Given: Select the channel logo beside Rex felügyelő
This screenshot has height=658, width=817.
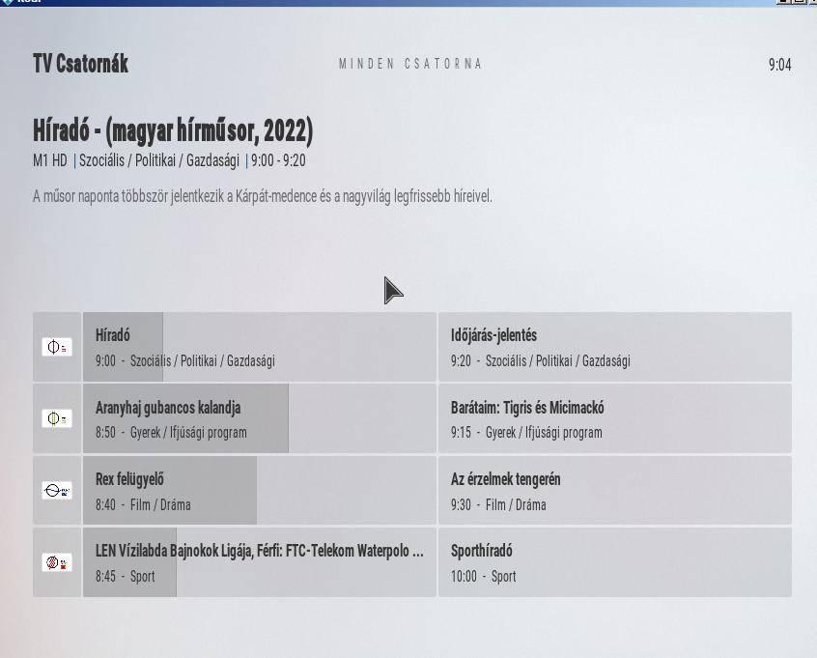Looking at the screenshot, I should pos(57,490).
